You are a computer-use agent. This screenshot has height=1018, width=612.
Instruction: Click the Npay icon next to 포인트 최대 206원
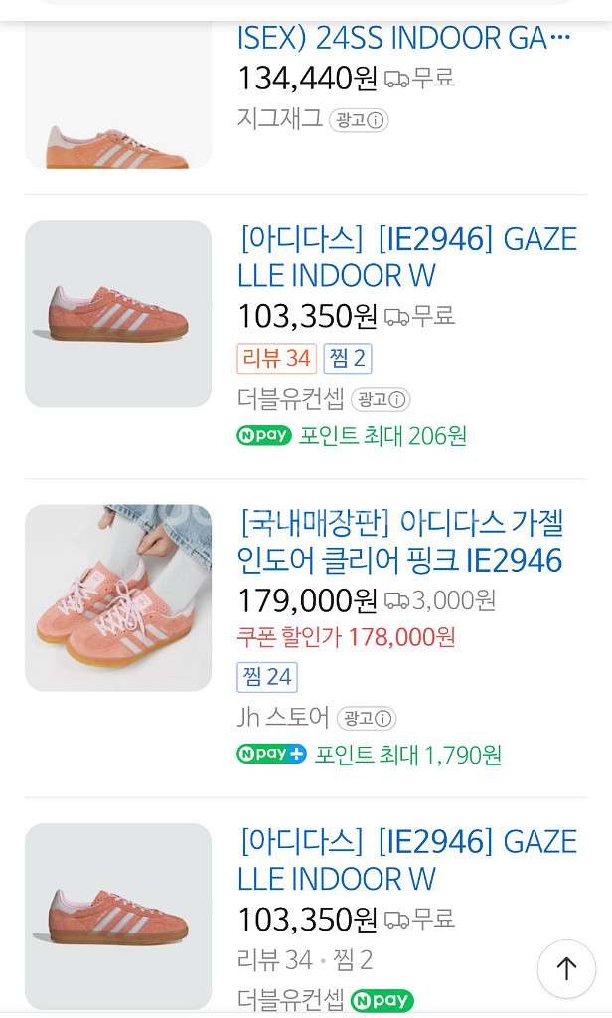click(263, 434)
